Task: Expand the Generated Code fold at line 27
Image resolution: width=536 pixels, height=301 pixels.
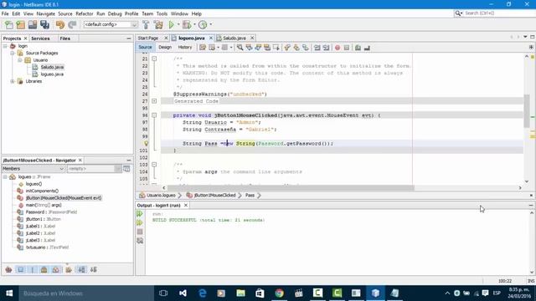Action: coord(154,101)
